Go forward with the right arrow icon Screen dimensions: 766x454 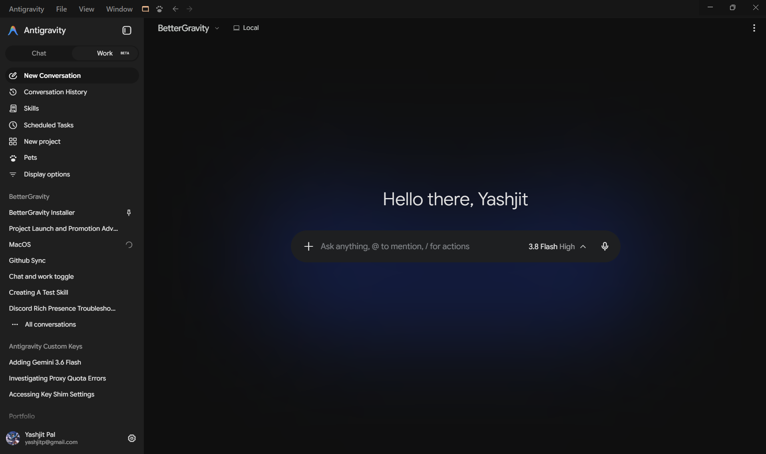(189, 9)
